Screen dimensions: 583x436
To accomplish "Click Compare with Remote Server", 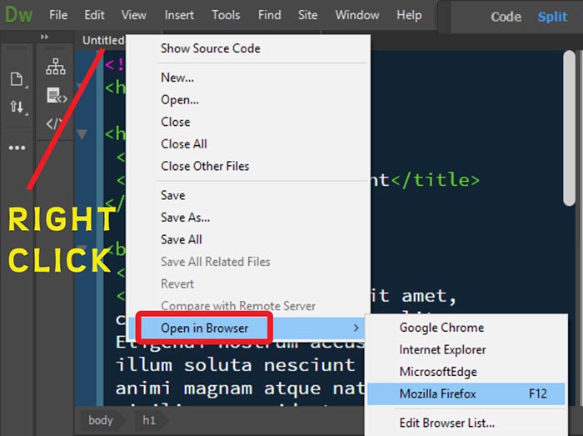I will [x=238, y=306].
